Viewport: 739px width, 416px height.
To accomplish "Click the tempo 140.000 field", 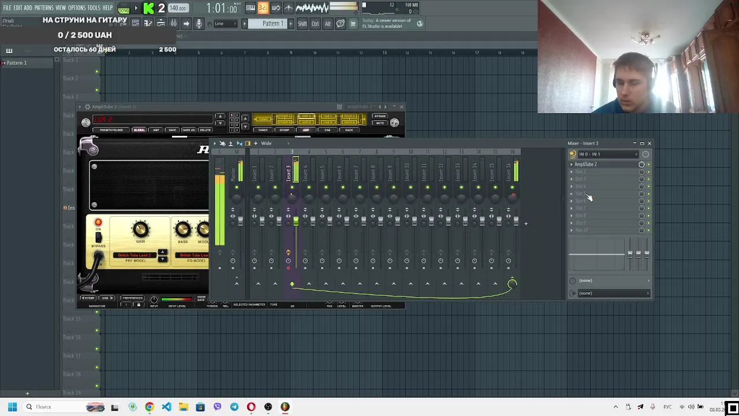I will click(x=178, y=8).
